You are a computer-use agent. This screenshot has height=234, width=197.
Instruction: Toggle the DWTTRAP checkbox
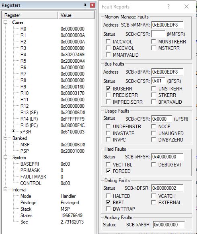point(108,209)
